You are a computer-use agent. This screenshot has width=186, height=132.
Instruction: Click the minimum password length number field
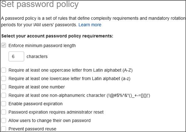(x=16, y=57)
